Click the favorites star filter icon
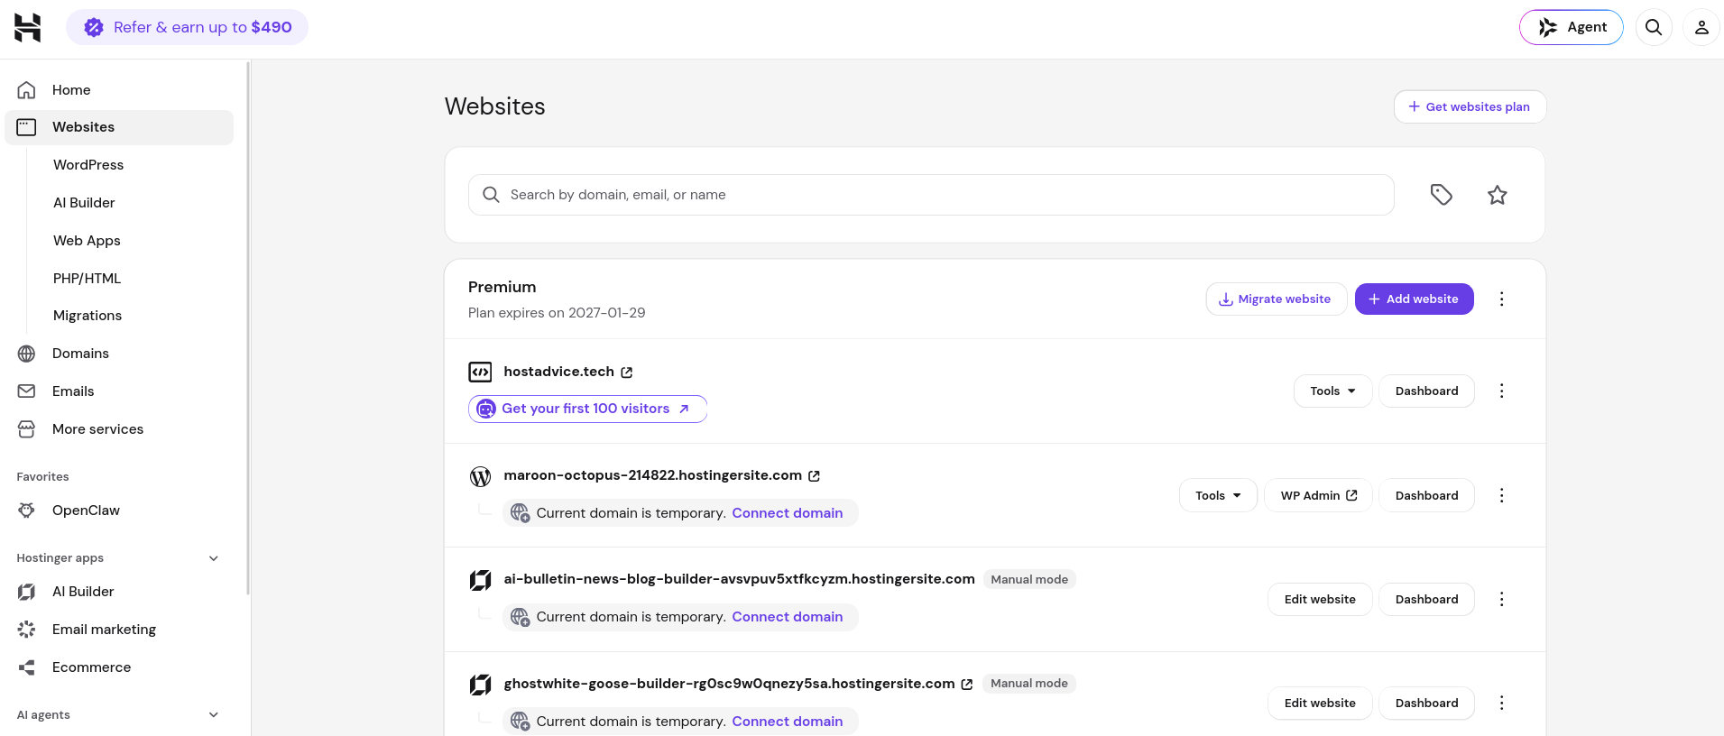Screen dimensions: 1724x736 click(1498, 195)
